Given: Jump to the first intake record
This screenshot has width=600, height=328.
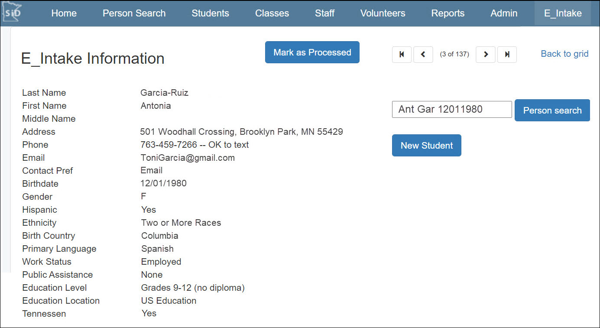Looking at the screenshot, I should click(401, 54).
